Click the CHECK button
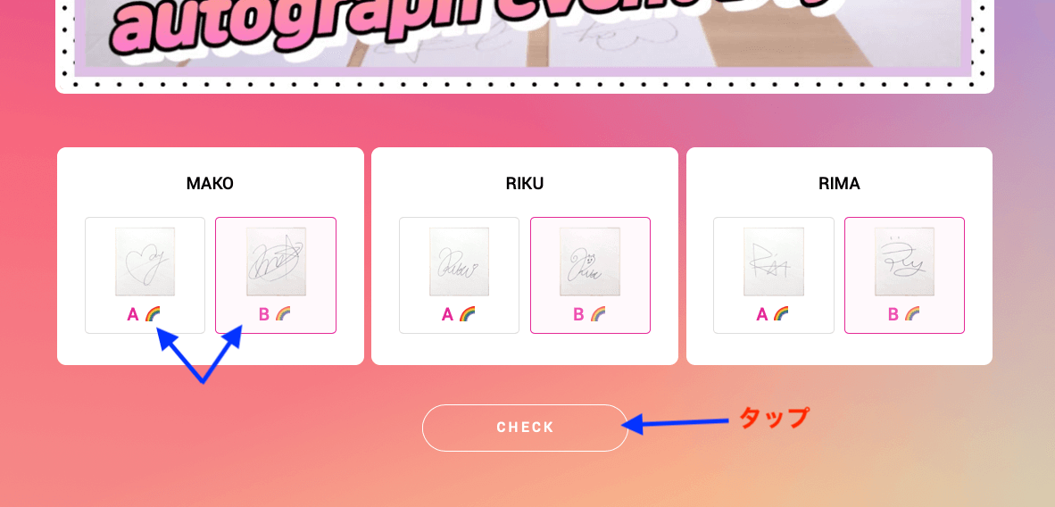 point(525,428)
